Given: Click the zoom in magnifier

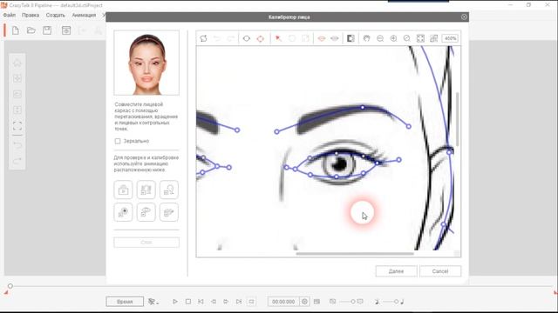Looking at the screenshot, I should pos(393,38).
